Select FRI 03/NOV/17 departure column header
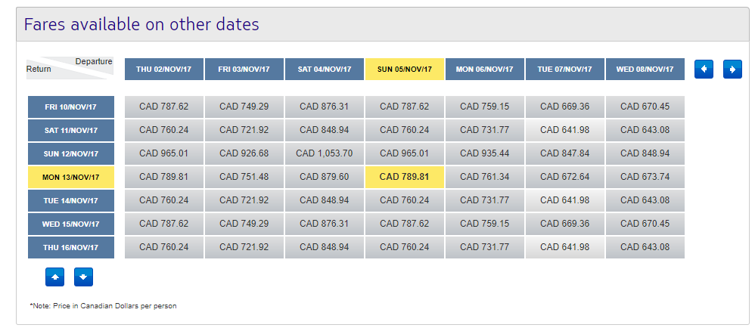This screenshot has height=331, width=755. (244, 70)
